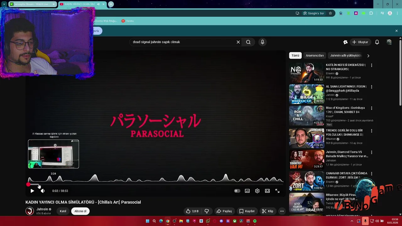Turn on subtitles in the video player
Image resolution: width=402 pixels, height=226 pixels.
click(x=247, y=191)
